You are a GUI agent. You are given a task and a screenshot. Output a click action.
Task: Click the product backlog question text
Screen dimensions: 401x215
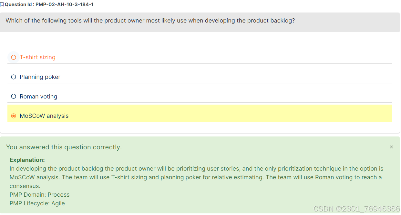[150, 21]
